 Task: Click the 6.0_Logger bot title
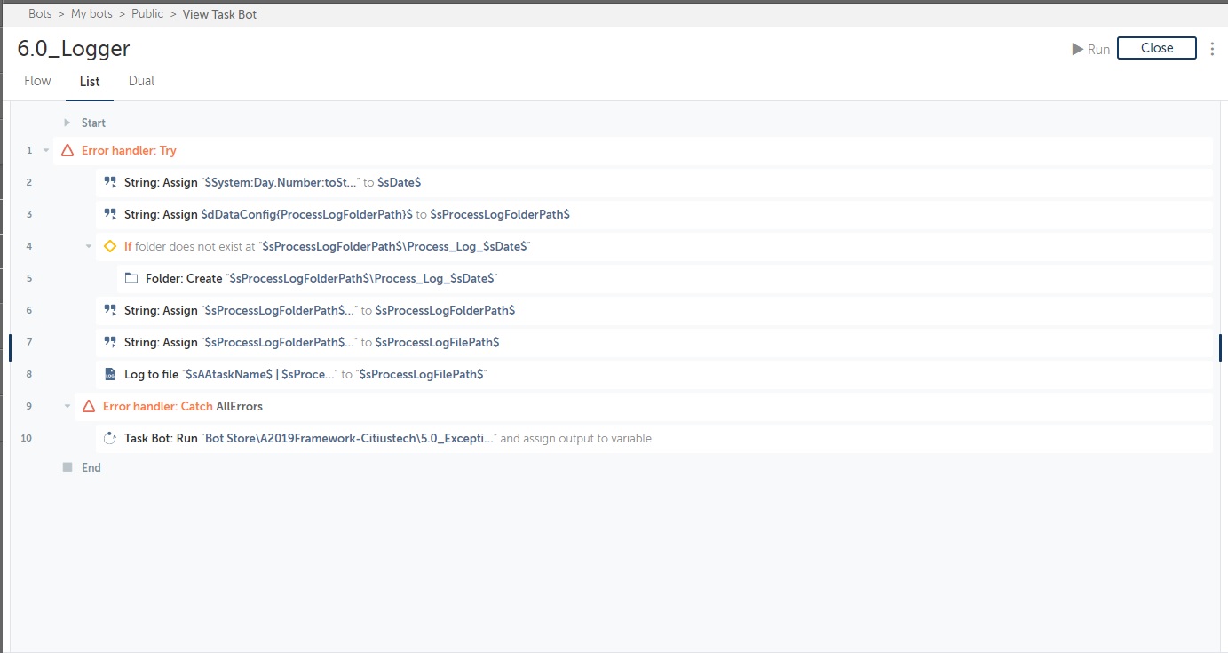coord(74,48)
